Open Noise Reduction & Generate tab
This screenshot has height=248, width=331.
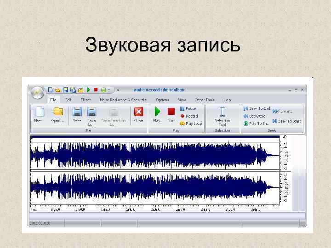(123, 100)
